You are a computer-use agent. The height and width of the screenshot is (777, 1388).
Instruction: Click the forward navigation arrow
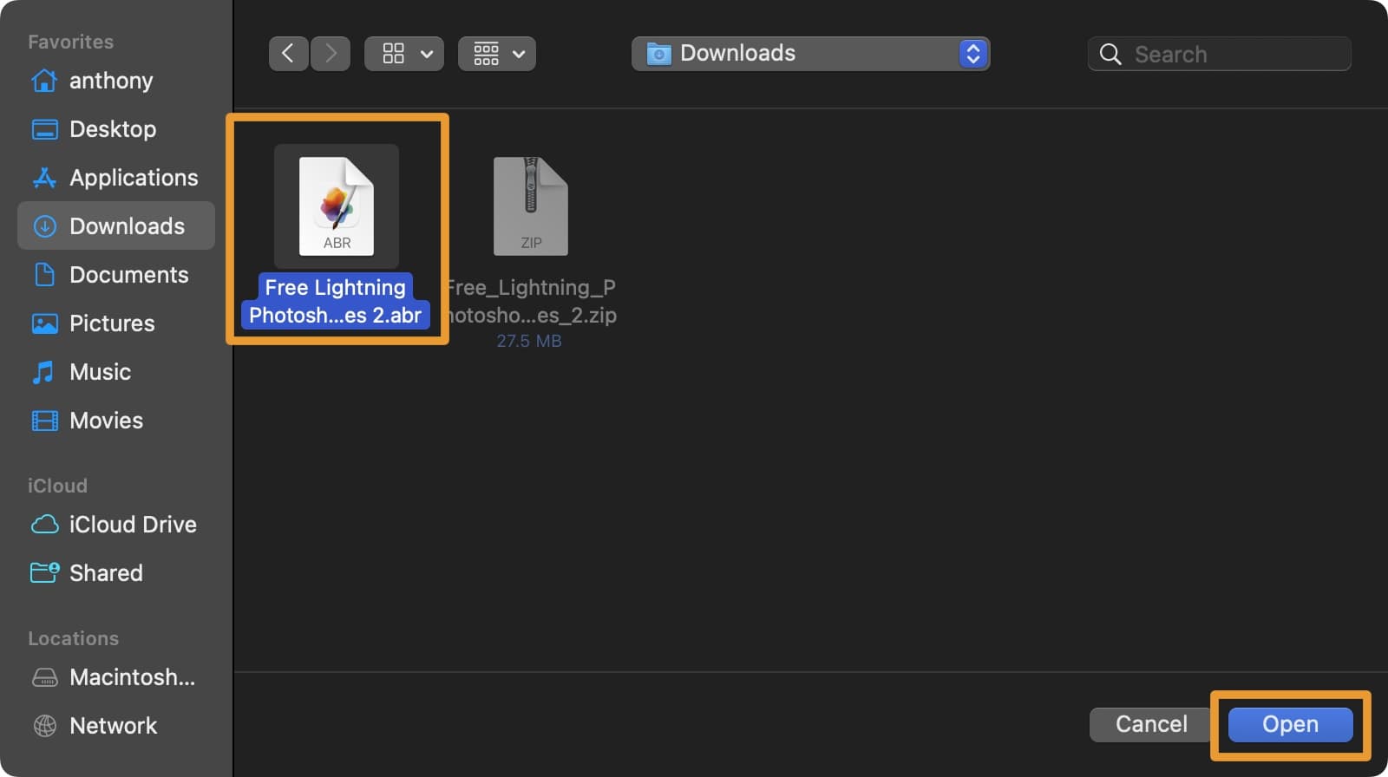pos(331,54)
